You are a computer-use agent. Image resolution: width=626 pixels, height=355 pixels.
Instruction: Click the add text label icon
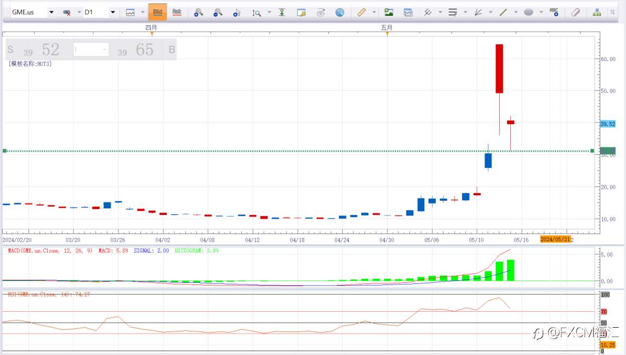click(554, 12)
